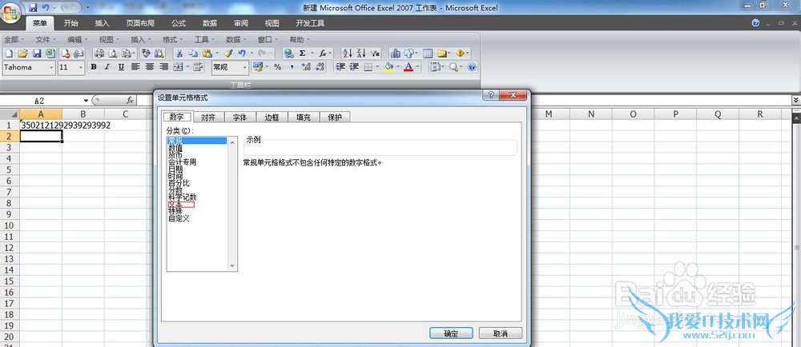Click the fill color paint bucket icon

point(388,67)
